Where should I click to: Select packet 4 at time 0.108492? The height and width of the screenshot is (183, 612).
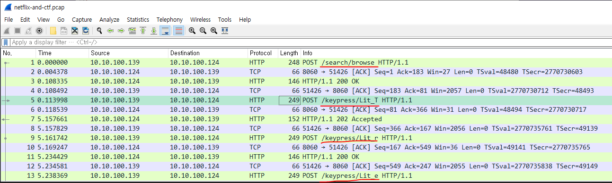pyautogui.click(x=306, y=91)
